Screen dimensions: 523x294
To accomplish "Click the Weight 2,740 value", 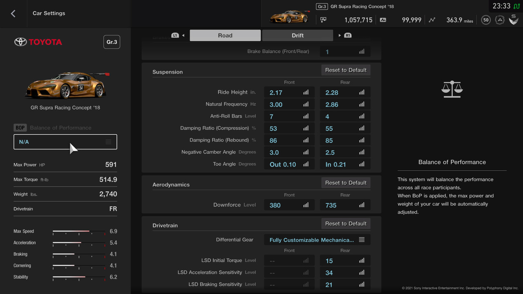I will pos(108,194).
